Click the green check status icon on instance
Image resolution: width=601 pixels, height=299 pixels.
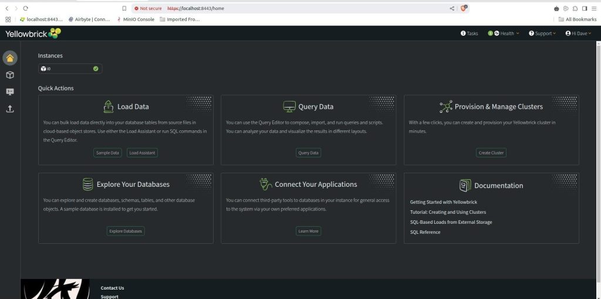click(x=96, y=69)
